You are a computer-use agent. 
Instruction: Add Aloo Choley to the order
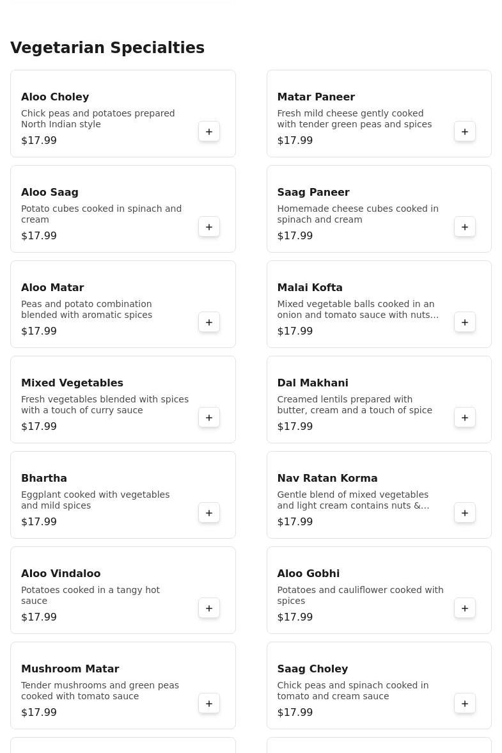click(209, 132)
